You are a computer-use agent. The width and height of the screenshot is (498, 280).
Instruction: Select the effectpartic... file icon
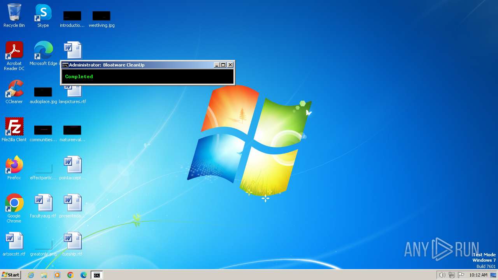coord(43,171)
